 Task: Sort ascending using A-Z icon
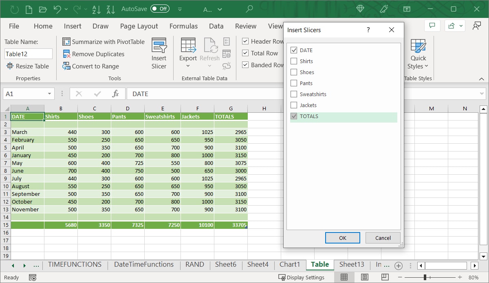point(96,9)
